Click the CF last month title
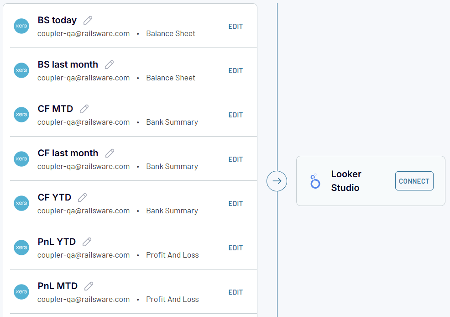The height and width of the screenshot is (317, 450). click(x=68, y=153)
